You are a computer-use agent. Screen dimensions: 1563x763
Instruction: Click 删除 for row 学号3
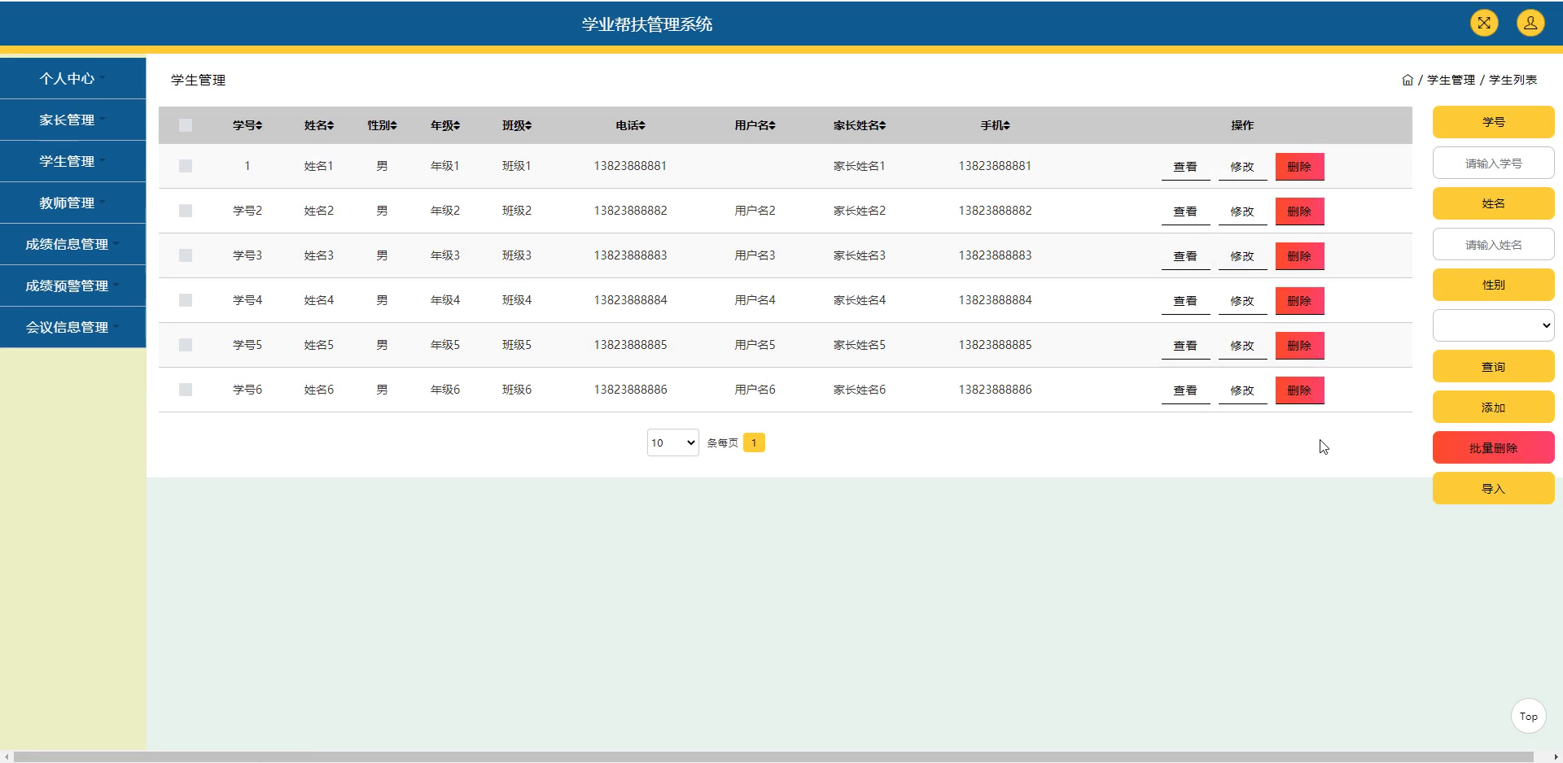[x=1299, y=256]
